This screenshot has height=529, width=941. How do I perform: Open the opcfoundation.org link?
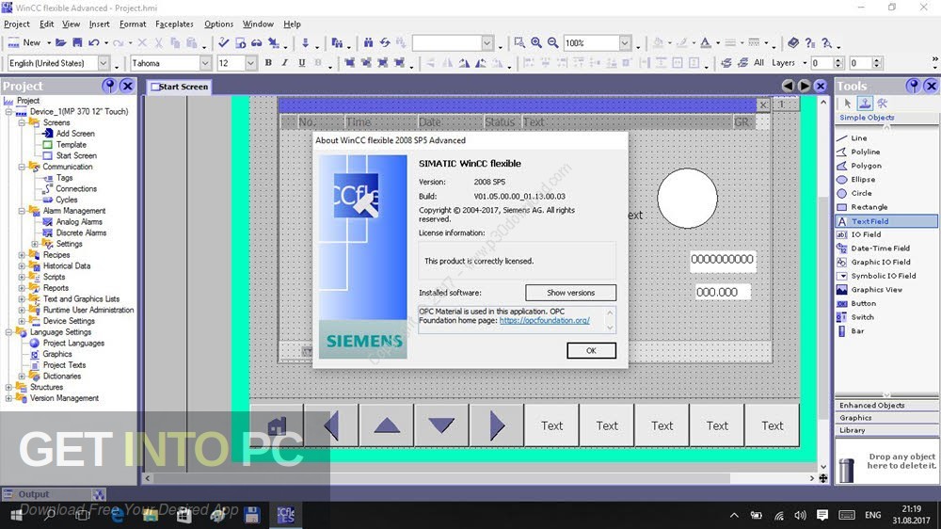click(x=544, y=321)
